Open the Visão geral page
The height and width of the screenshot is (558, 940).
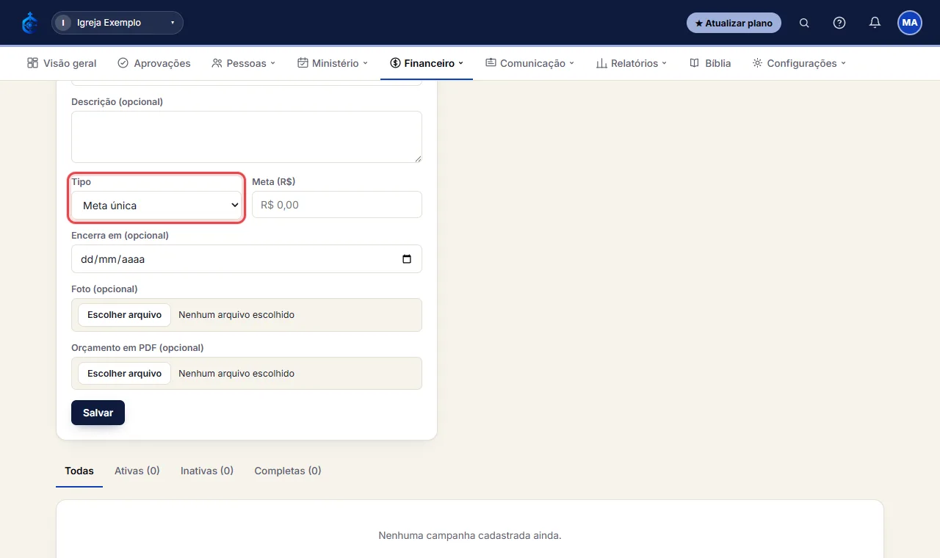[x=62, y=63]
